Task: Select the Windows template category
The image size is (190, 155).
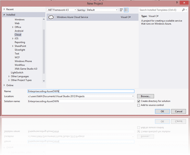Action: coord(19,20)
